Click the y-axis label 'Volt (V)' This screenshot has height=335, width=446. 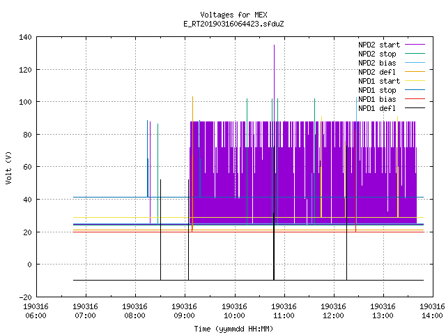pos(8,167)
